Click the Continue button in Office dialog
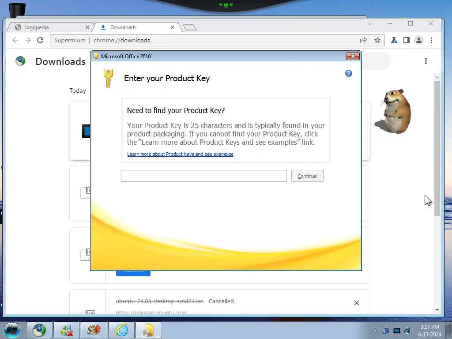Screen dimensions: 452x339 (307, 176)
